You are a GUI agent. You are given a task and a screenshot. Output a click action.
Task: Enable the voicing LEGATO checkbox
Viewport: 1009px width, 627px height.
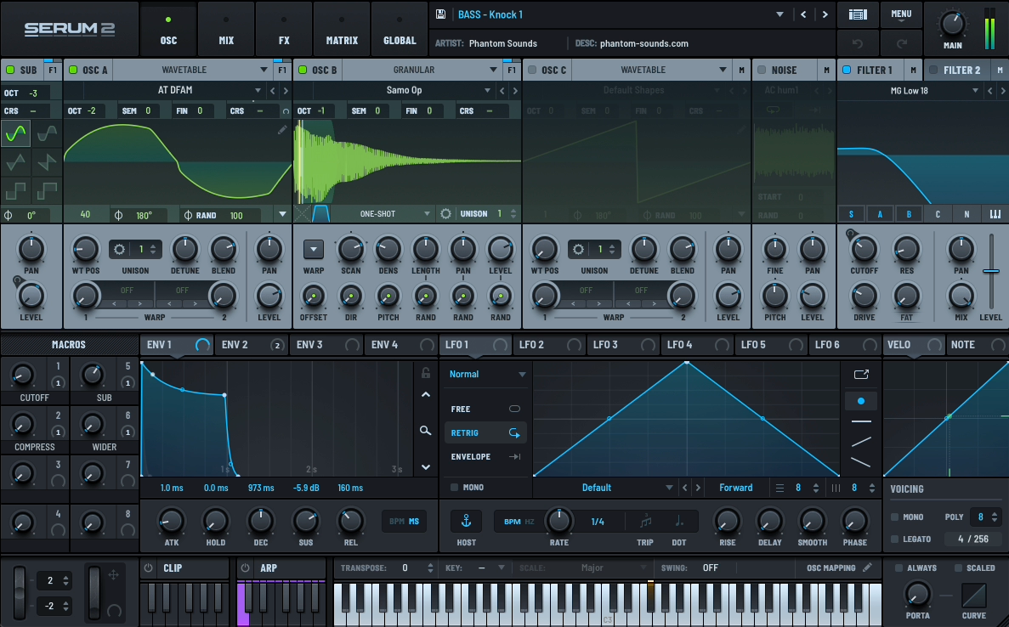(x=894, y=539)
